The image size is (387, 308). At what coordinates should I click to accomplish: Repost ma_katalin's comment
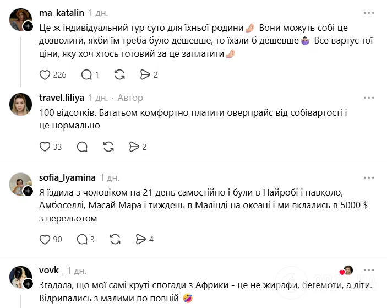coord(119,74)
